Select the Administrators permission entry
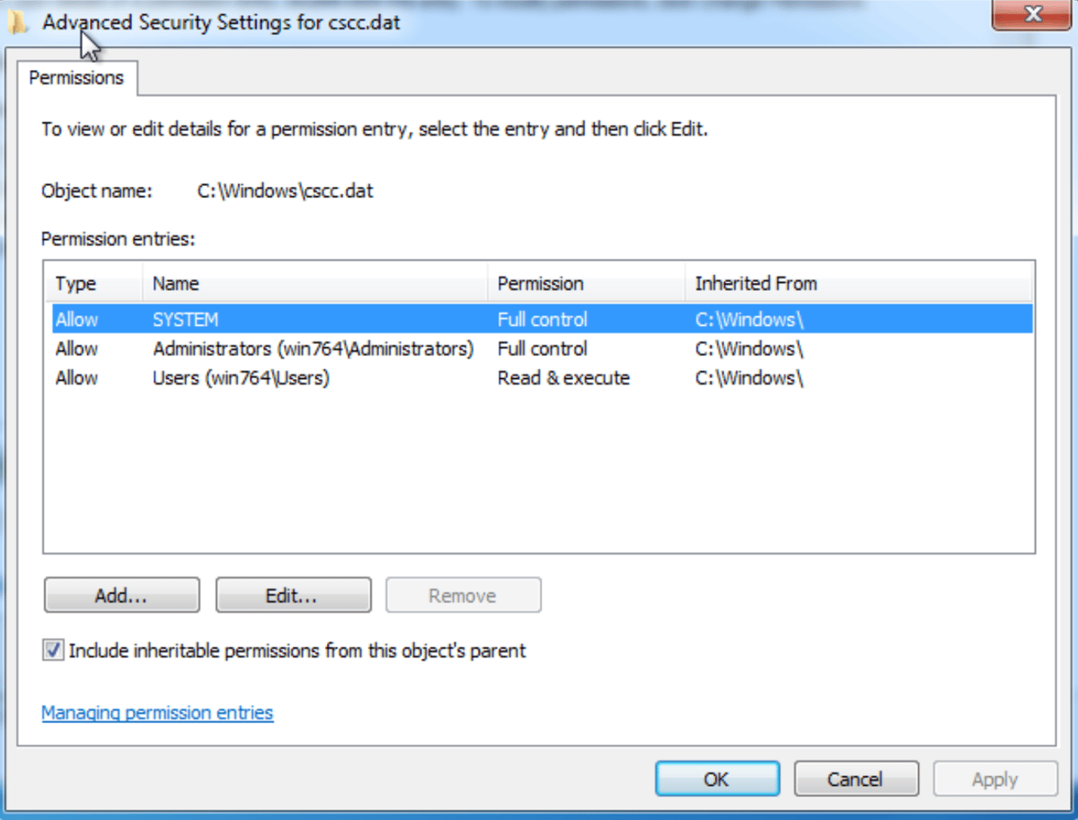Screen dimensions: 1078x820 click(269, 348)
